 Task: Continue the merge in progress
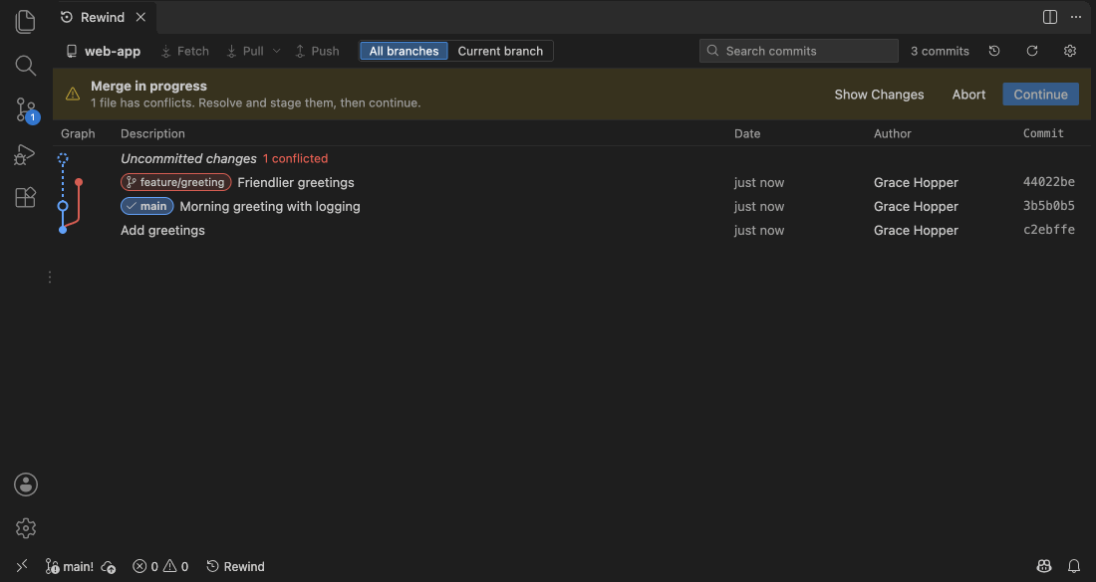pyautogui.click(x=1041, y=95)
